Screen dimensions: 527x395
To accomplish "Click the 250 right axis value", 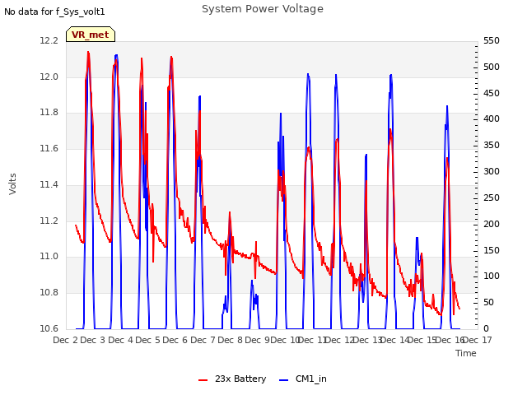I will (x=492, y=197).
